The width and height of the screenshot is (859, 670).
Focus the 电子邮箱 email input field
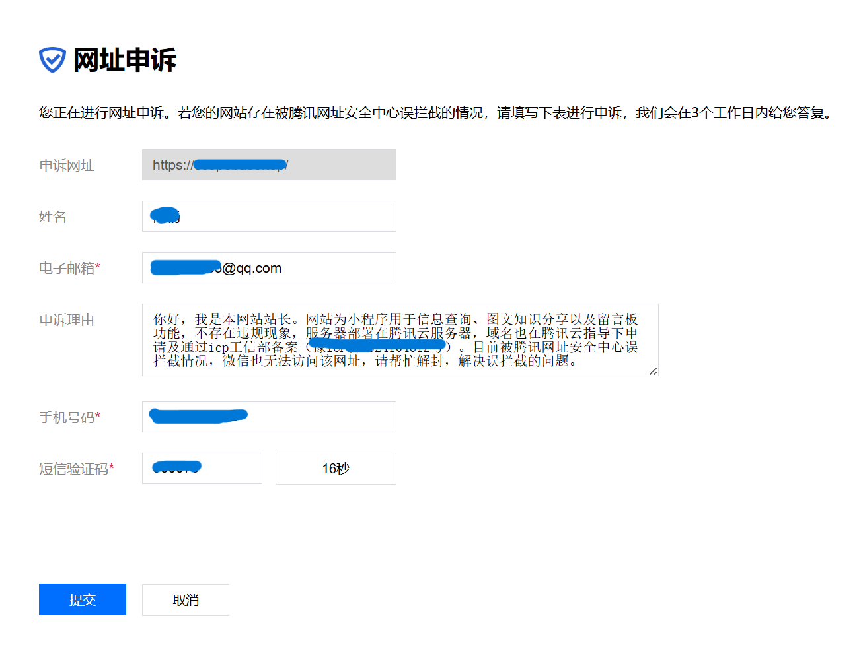269,268
